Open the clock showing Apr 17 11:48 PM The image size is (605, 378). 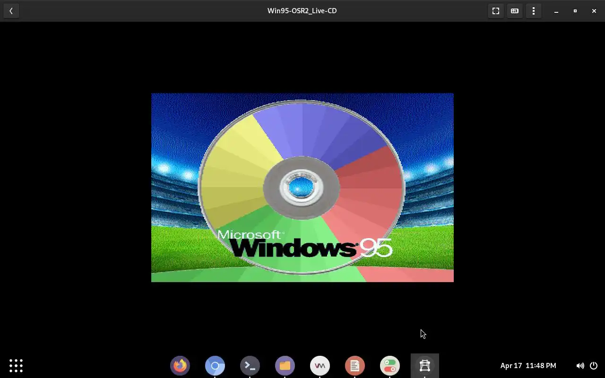(x=528, y=366)
